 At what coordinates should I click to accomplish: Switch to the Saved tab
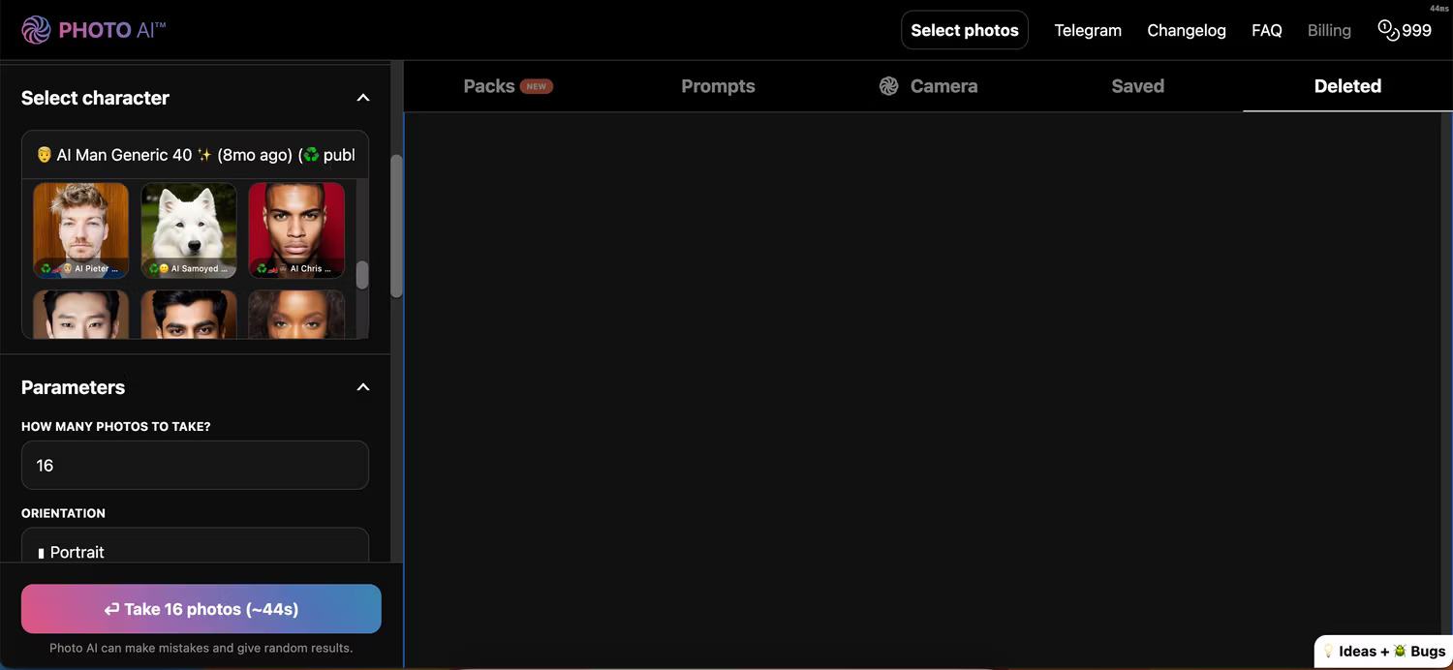1137,86
